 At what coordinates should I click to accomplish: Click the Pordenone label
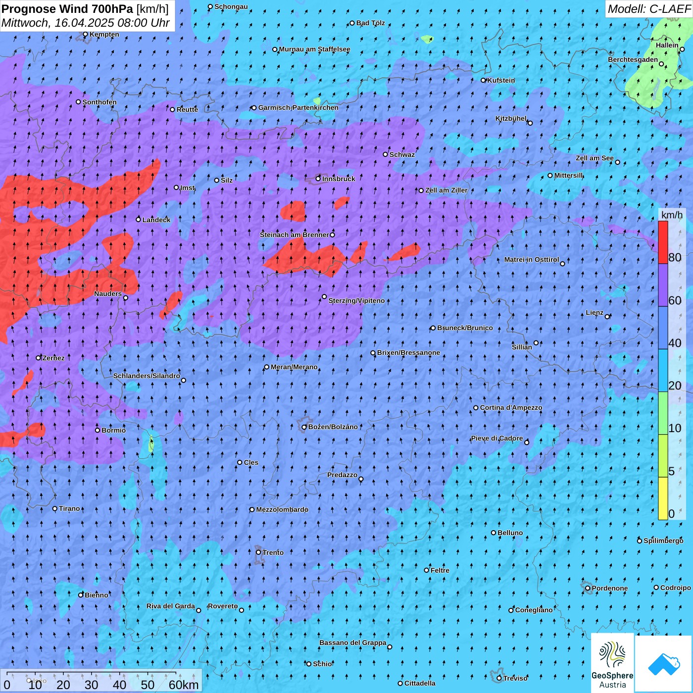click(x=610, y=588)
